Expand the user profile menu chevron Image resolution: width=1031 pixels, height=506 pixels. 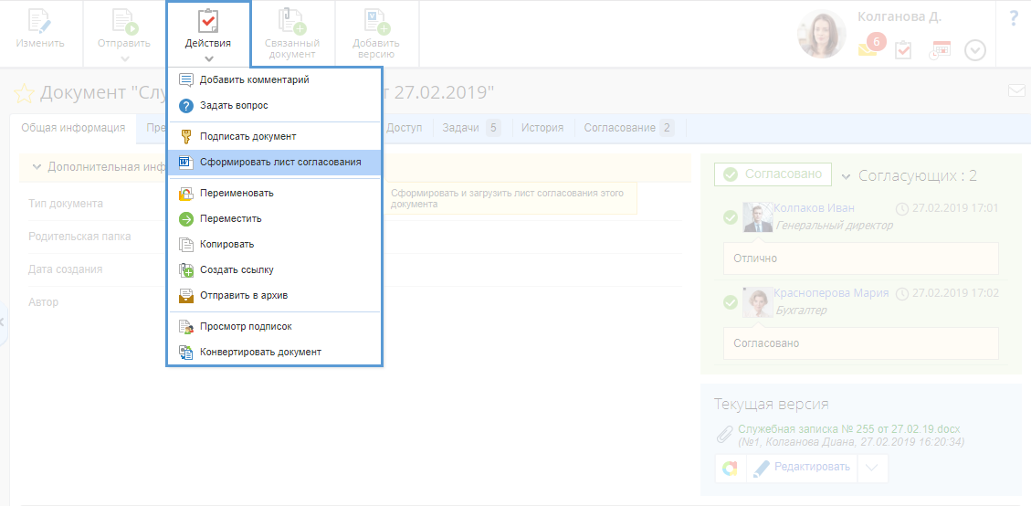click(x=975, y=50)
